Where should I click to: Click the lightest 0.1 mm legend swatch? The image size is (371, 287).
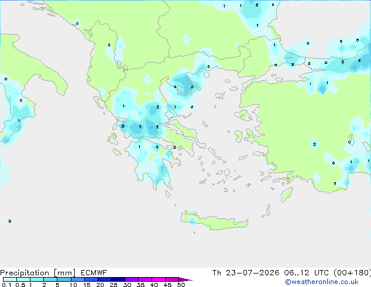10,279
